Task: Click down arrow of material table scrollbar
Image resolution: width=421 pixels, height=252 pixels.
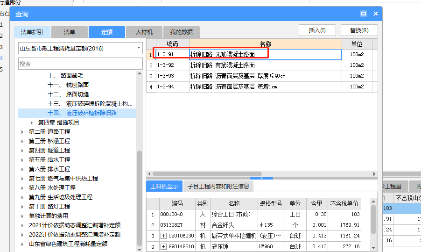Action: click(373, 248)
